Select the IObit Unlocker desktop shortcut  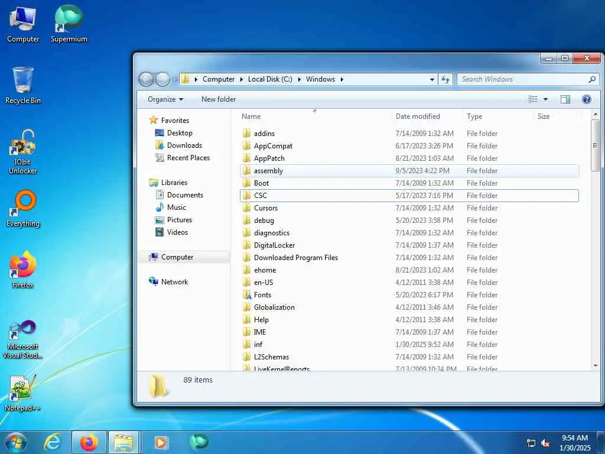click(23, 152)
